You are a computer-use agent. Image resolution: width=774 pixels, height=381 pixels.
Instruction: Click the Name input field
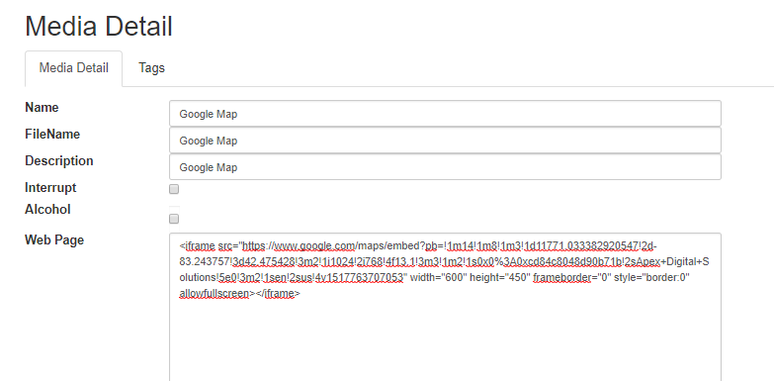pos(445,114)
